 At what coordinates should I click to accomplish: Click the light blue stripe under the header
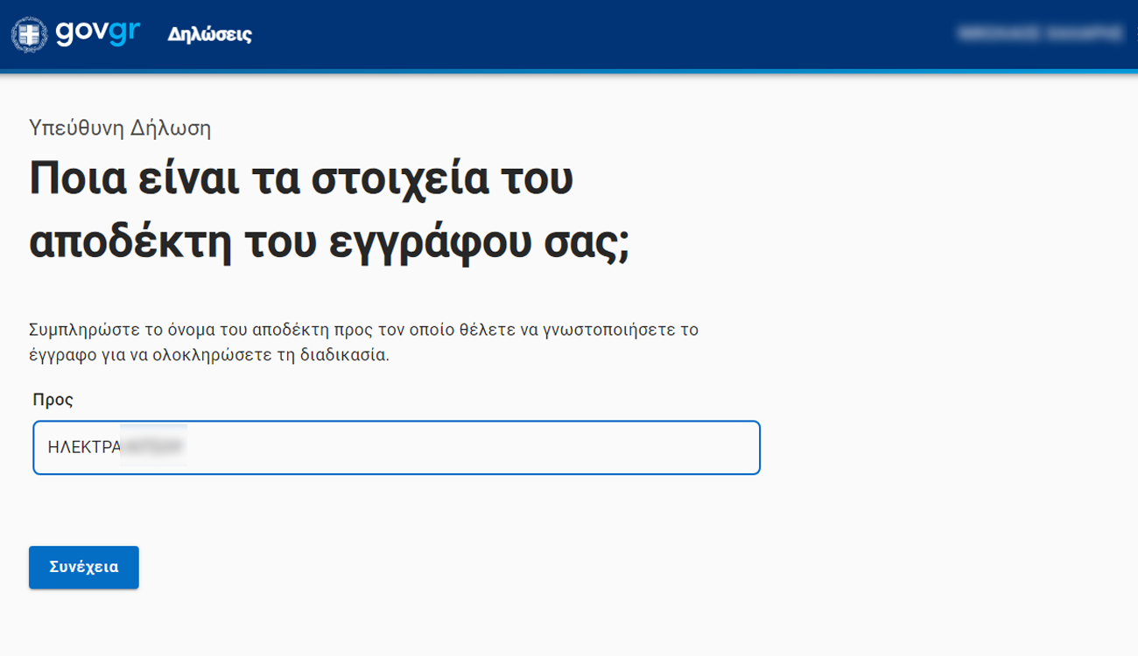(x=569, y=71)
